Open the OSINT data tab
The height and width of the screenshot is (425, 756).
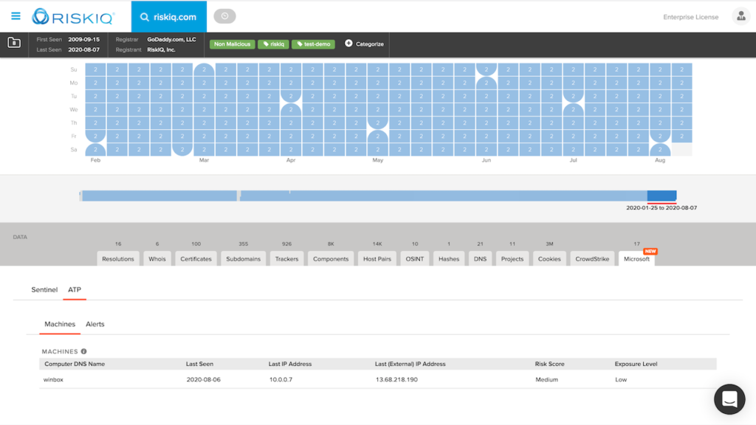coord(415,258)
